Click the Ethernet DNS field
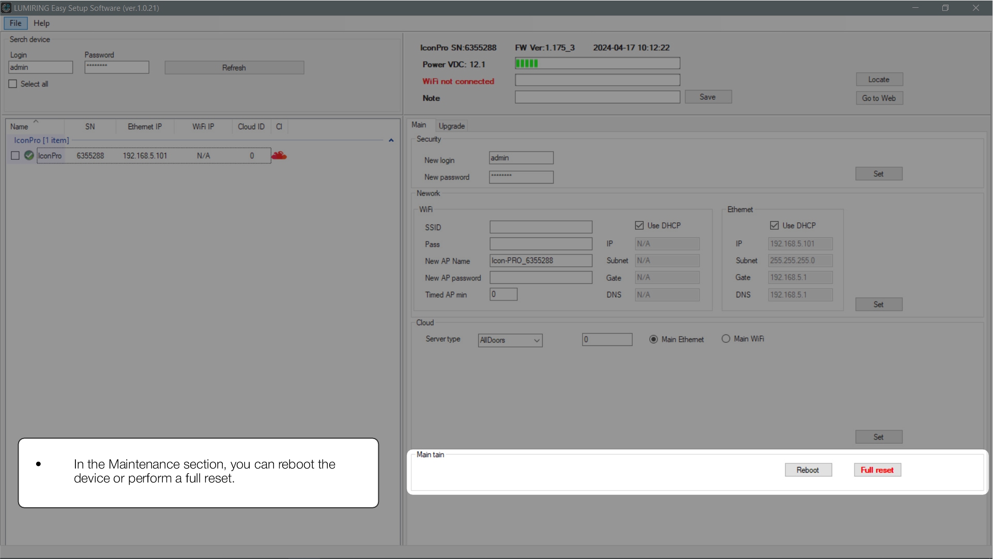Viewport: 993px width, 559px height. [x=800, y=295]
